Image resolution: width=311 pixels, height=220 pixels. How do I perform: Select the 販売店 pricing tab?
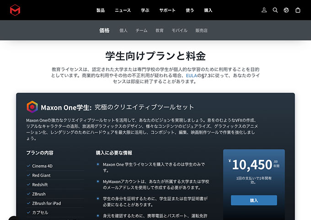pyautogui.click(x=201, y=31)
